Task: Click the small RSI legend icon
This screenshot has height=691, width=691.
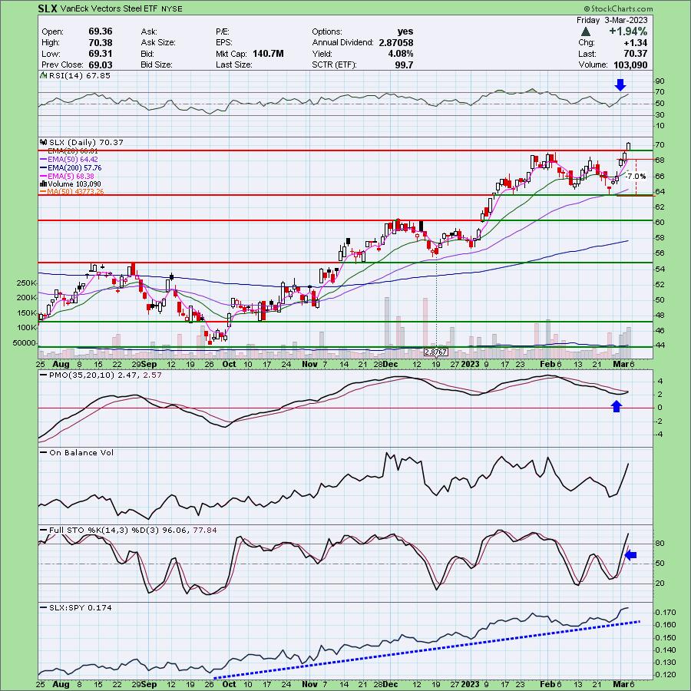Action: tap(43, 75)
